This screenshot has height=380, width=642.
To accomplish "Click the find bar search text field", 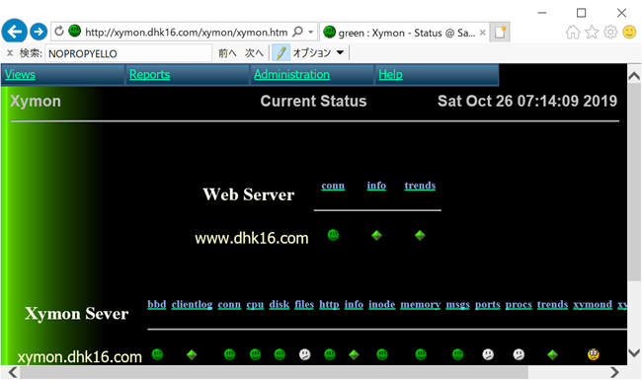I will point(128,53).
